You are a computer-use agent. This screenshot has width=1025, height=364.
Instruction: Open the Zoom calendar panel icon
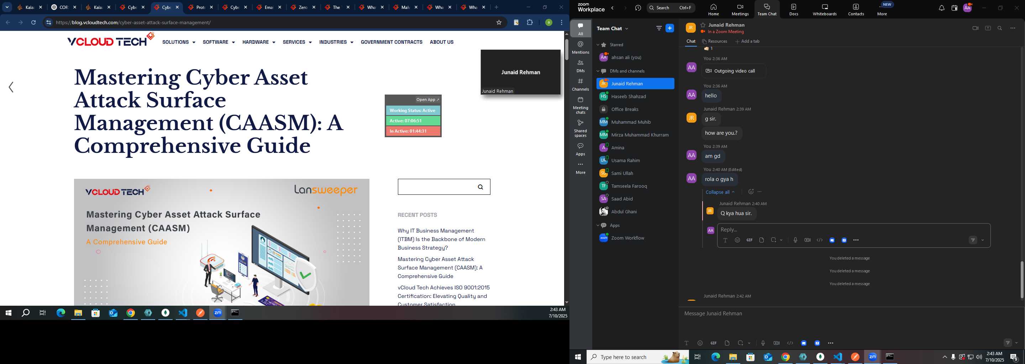[x=954, y=8]
